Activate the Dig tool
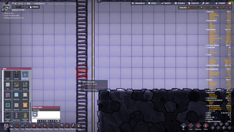This screenshot has height=132, width=234. point(184,126)
